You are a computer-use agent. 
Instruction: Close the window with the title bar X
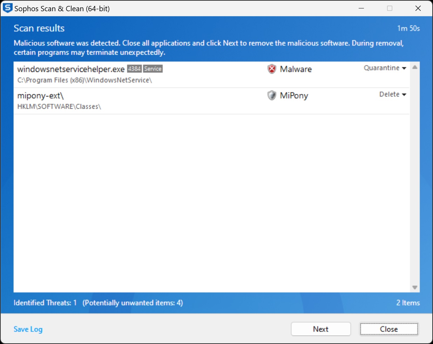[x=418, y=8]
